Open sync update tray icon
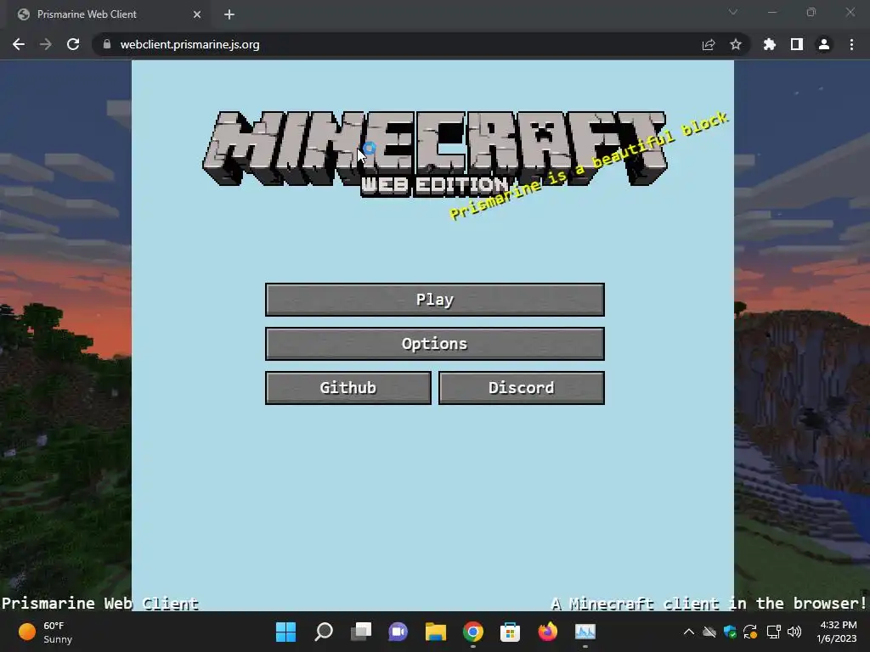The image size is (870, 652). pyautogui.click(x=750, y=632)
